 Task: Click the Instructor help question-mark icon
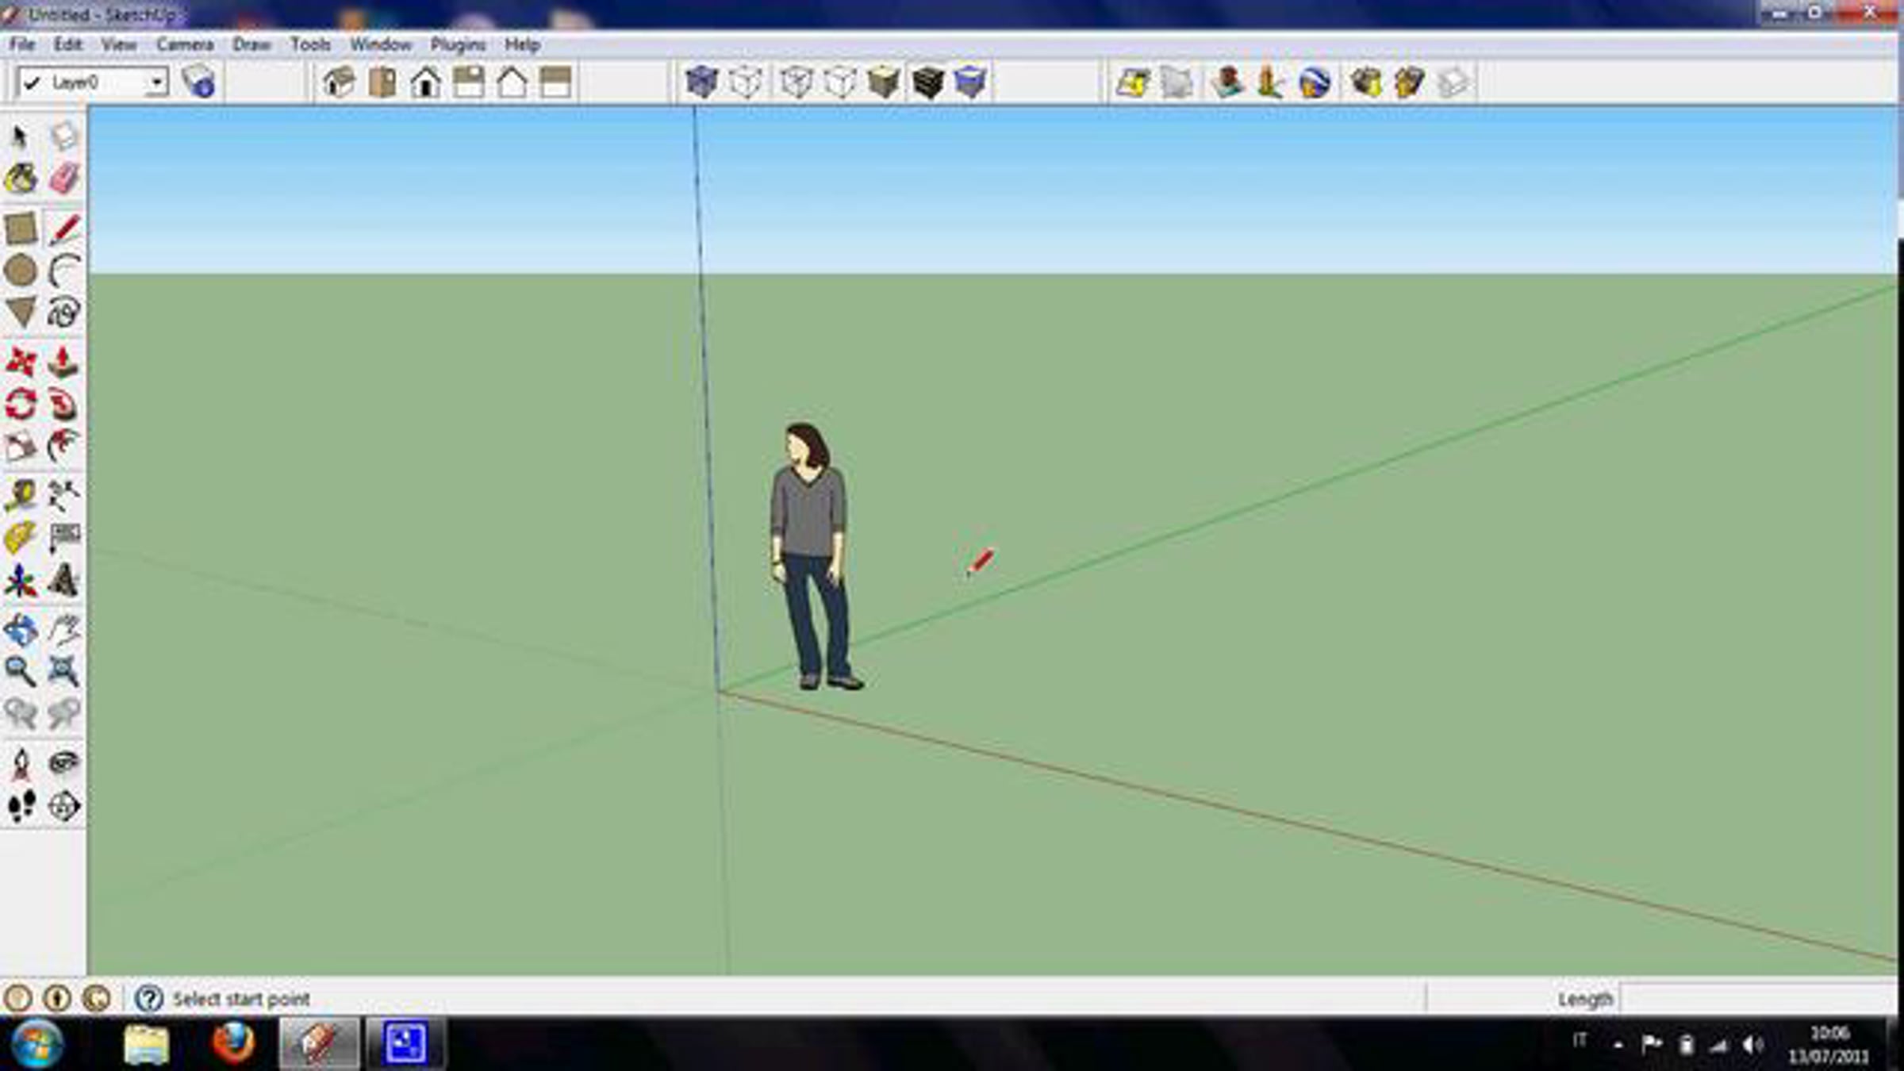pos(148,999)
